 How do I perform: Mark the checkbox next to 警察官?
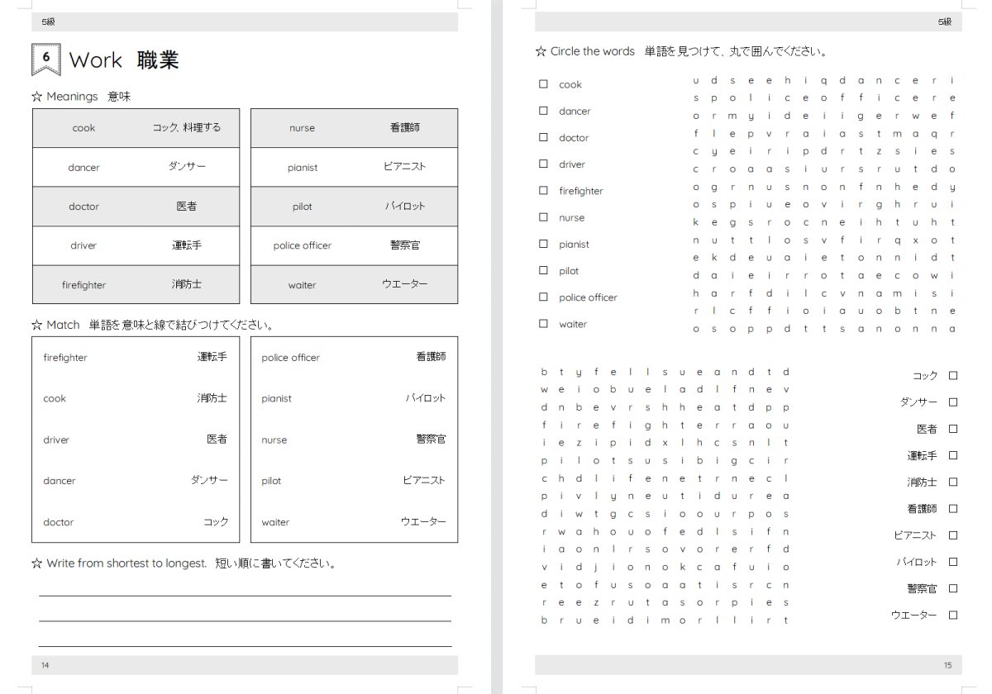coord(953,588)
